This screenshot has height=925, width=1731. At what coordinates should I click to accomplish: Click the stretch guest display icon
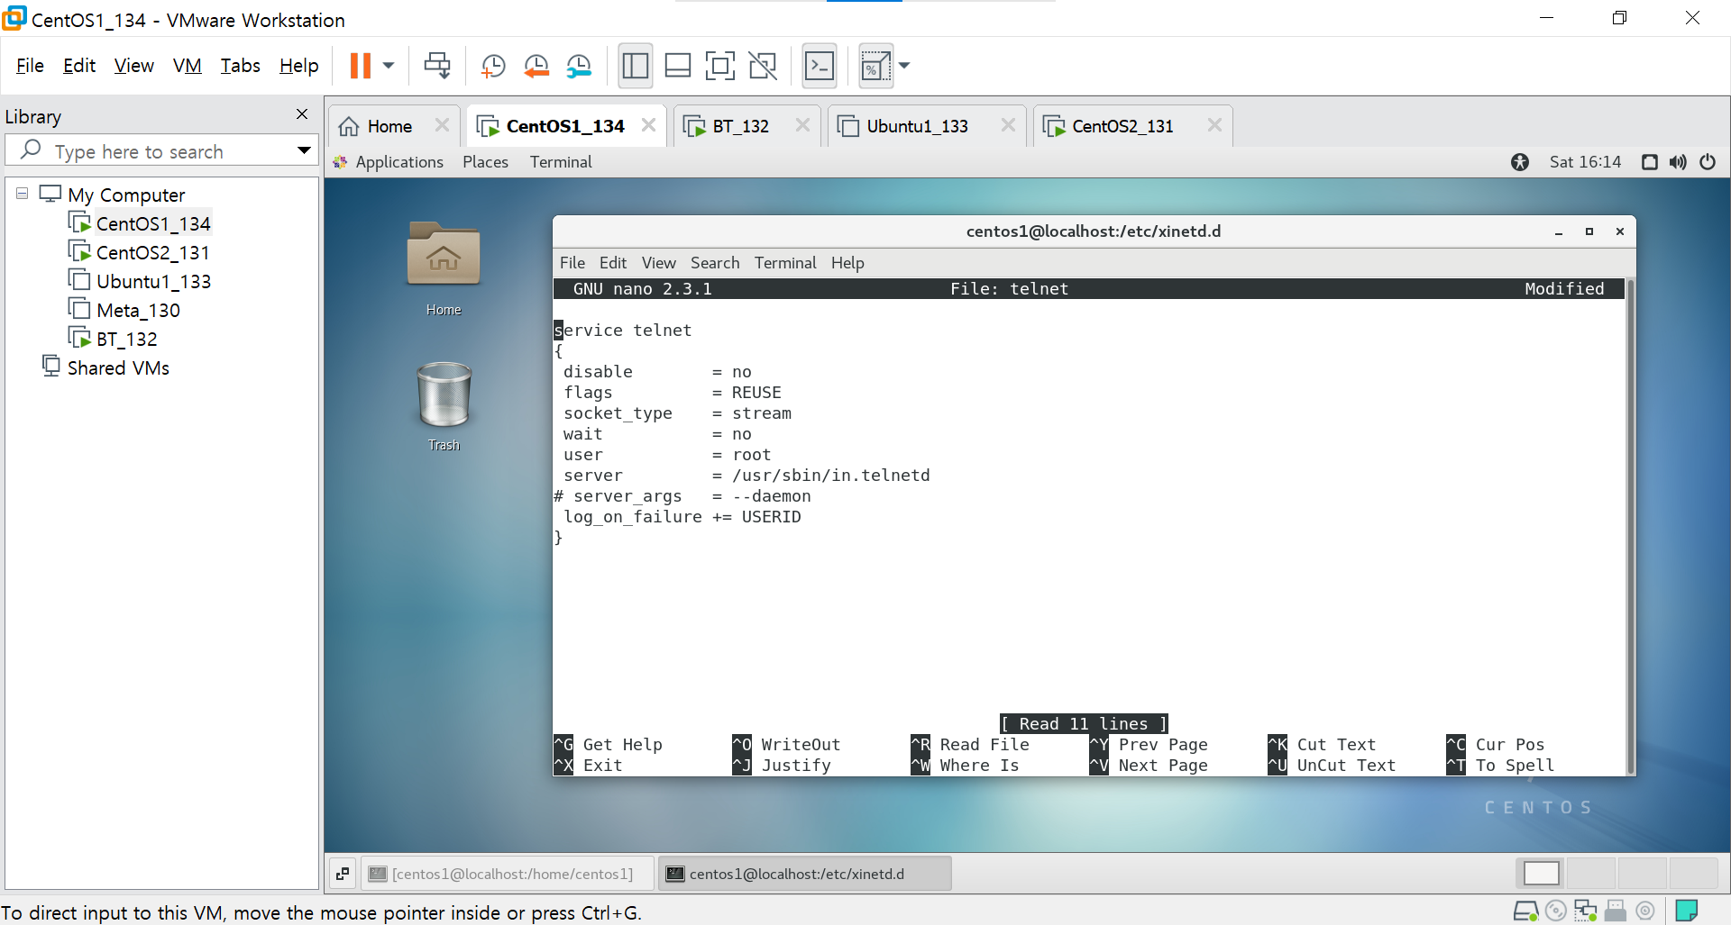[875, 66]
